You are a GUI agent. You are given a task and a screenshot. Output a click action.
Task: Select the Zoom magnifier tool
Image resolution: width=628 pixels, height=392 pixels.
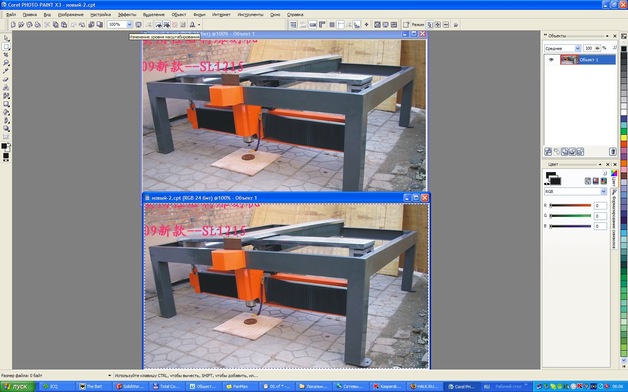coord(6,63)
